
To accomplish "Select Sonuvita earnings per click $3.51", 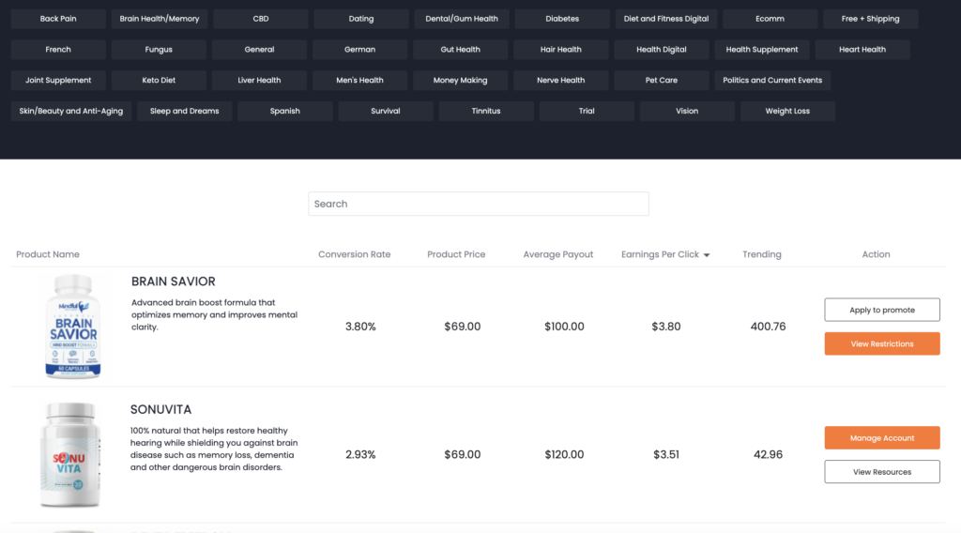I will pyautogui.click(x=666, y=454).
